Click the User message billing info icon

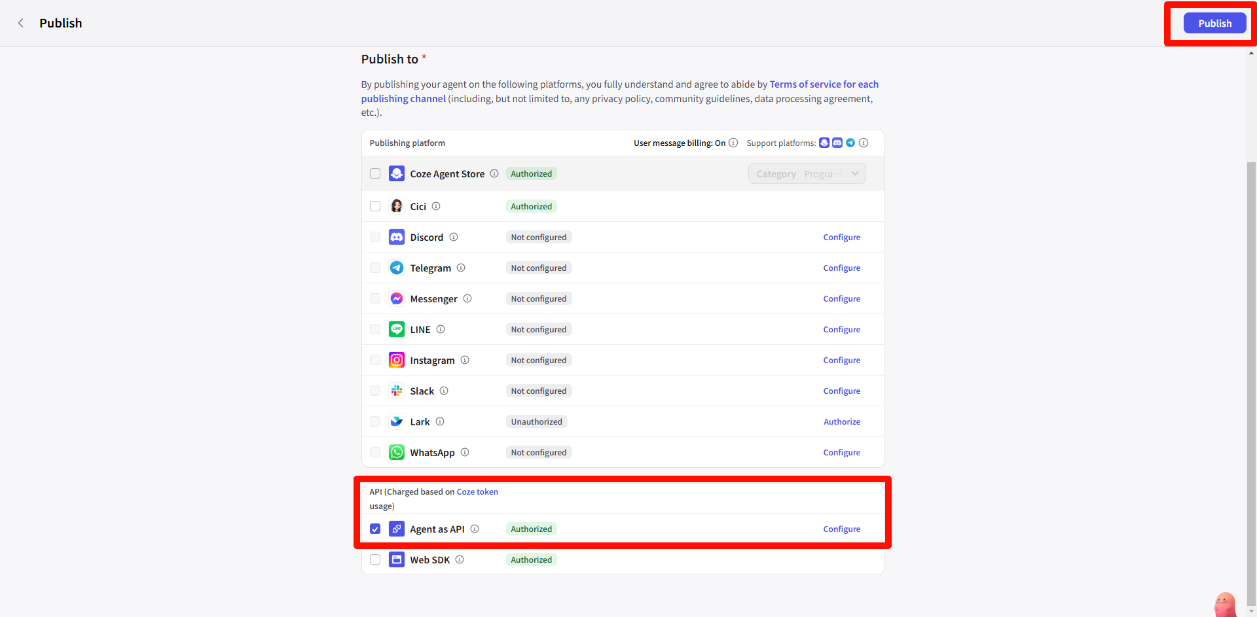pyautogui.click(x=733, y=143)
